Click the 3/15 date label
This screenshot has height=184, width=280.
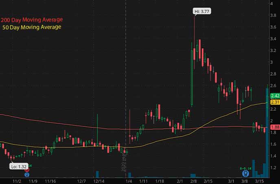tap(259, 181)
